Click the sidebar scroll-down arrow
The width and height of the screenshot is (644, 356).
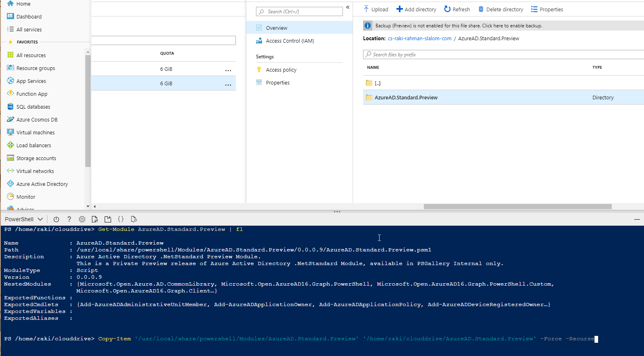88,206
